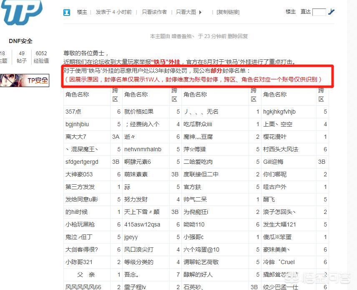Click cell 浪子怎回头丶
The width and height of the screenshot is (357, 290).
[x=279, y=212]
